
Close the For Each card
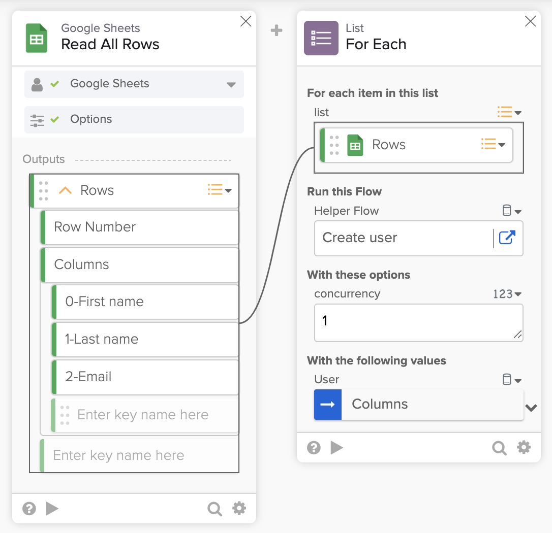[530, 21]
